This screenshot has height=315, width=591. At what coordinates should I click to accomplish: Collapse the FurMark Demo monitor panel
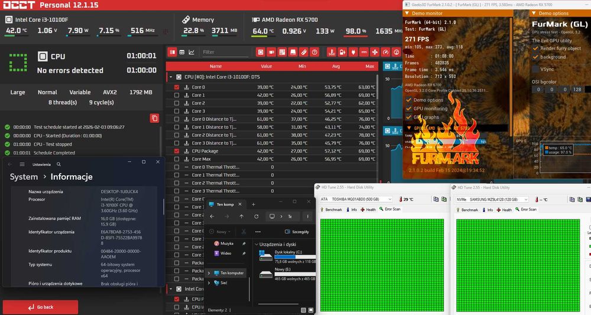pos(407,13)
